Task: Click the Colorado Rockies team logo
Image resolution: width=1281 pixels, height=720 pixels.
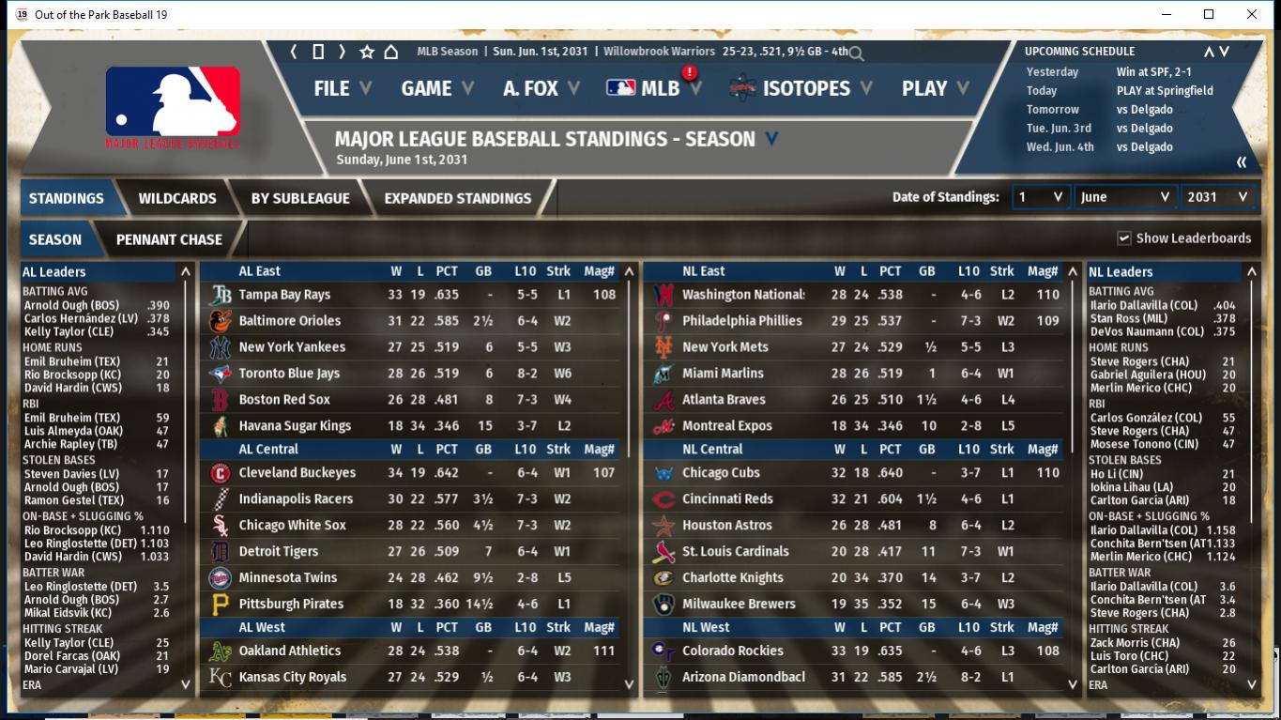Action: (x=663, y=651)
